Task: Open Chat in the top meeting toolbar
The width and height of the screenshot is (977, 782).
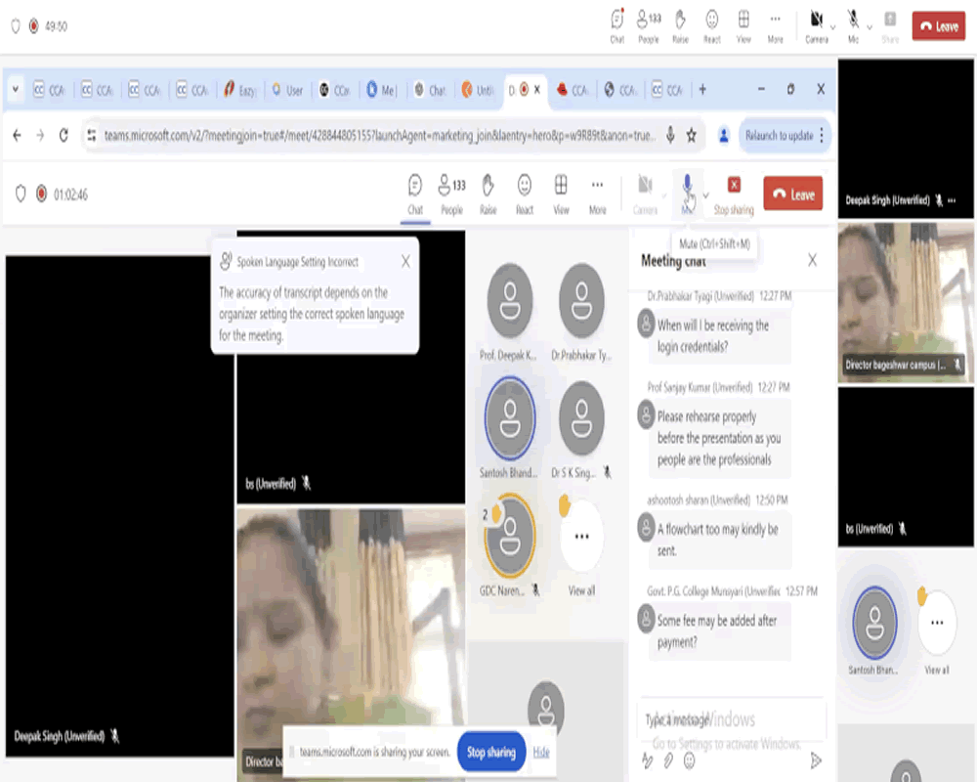Action: (x=616, y=24)
